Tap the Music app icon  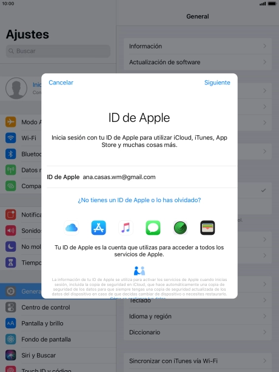126,228
